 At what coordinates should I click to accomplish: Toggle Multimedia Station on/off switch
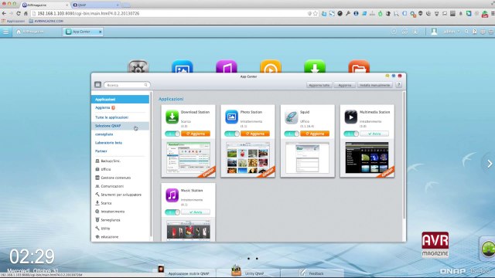(351, 134)
